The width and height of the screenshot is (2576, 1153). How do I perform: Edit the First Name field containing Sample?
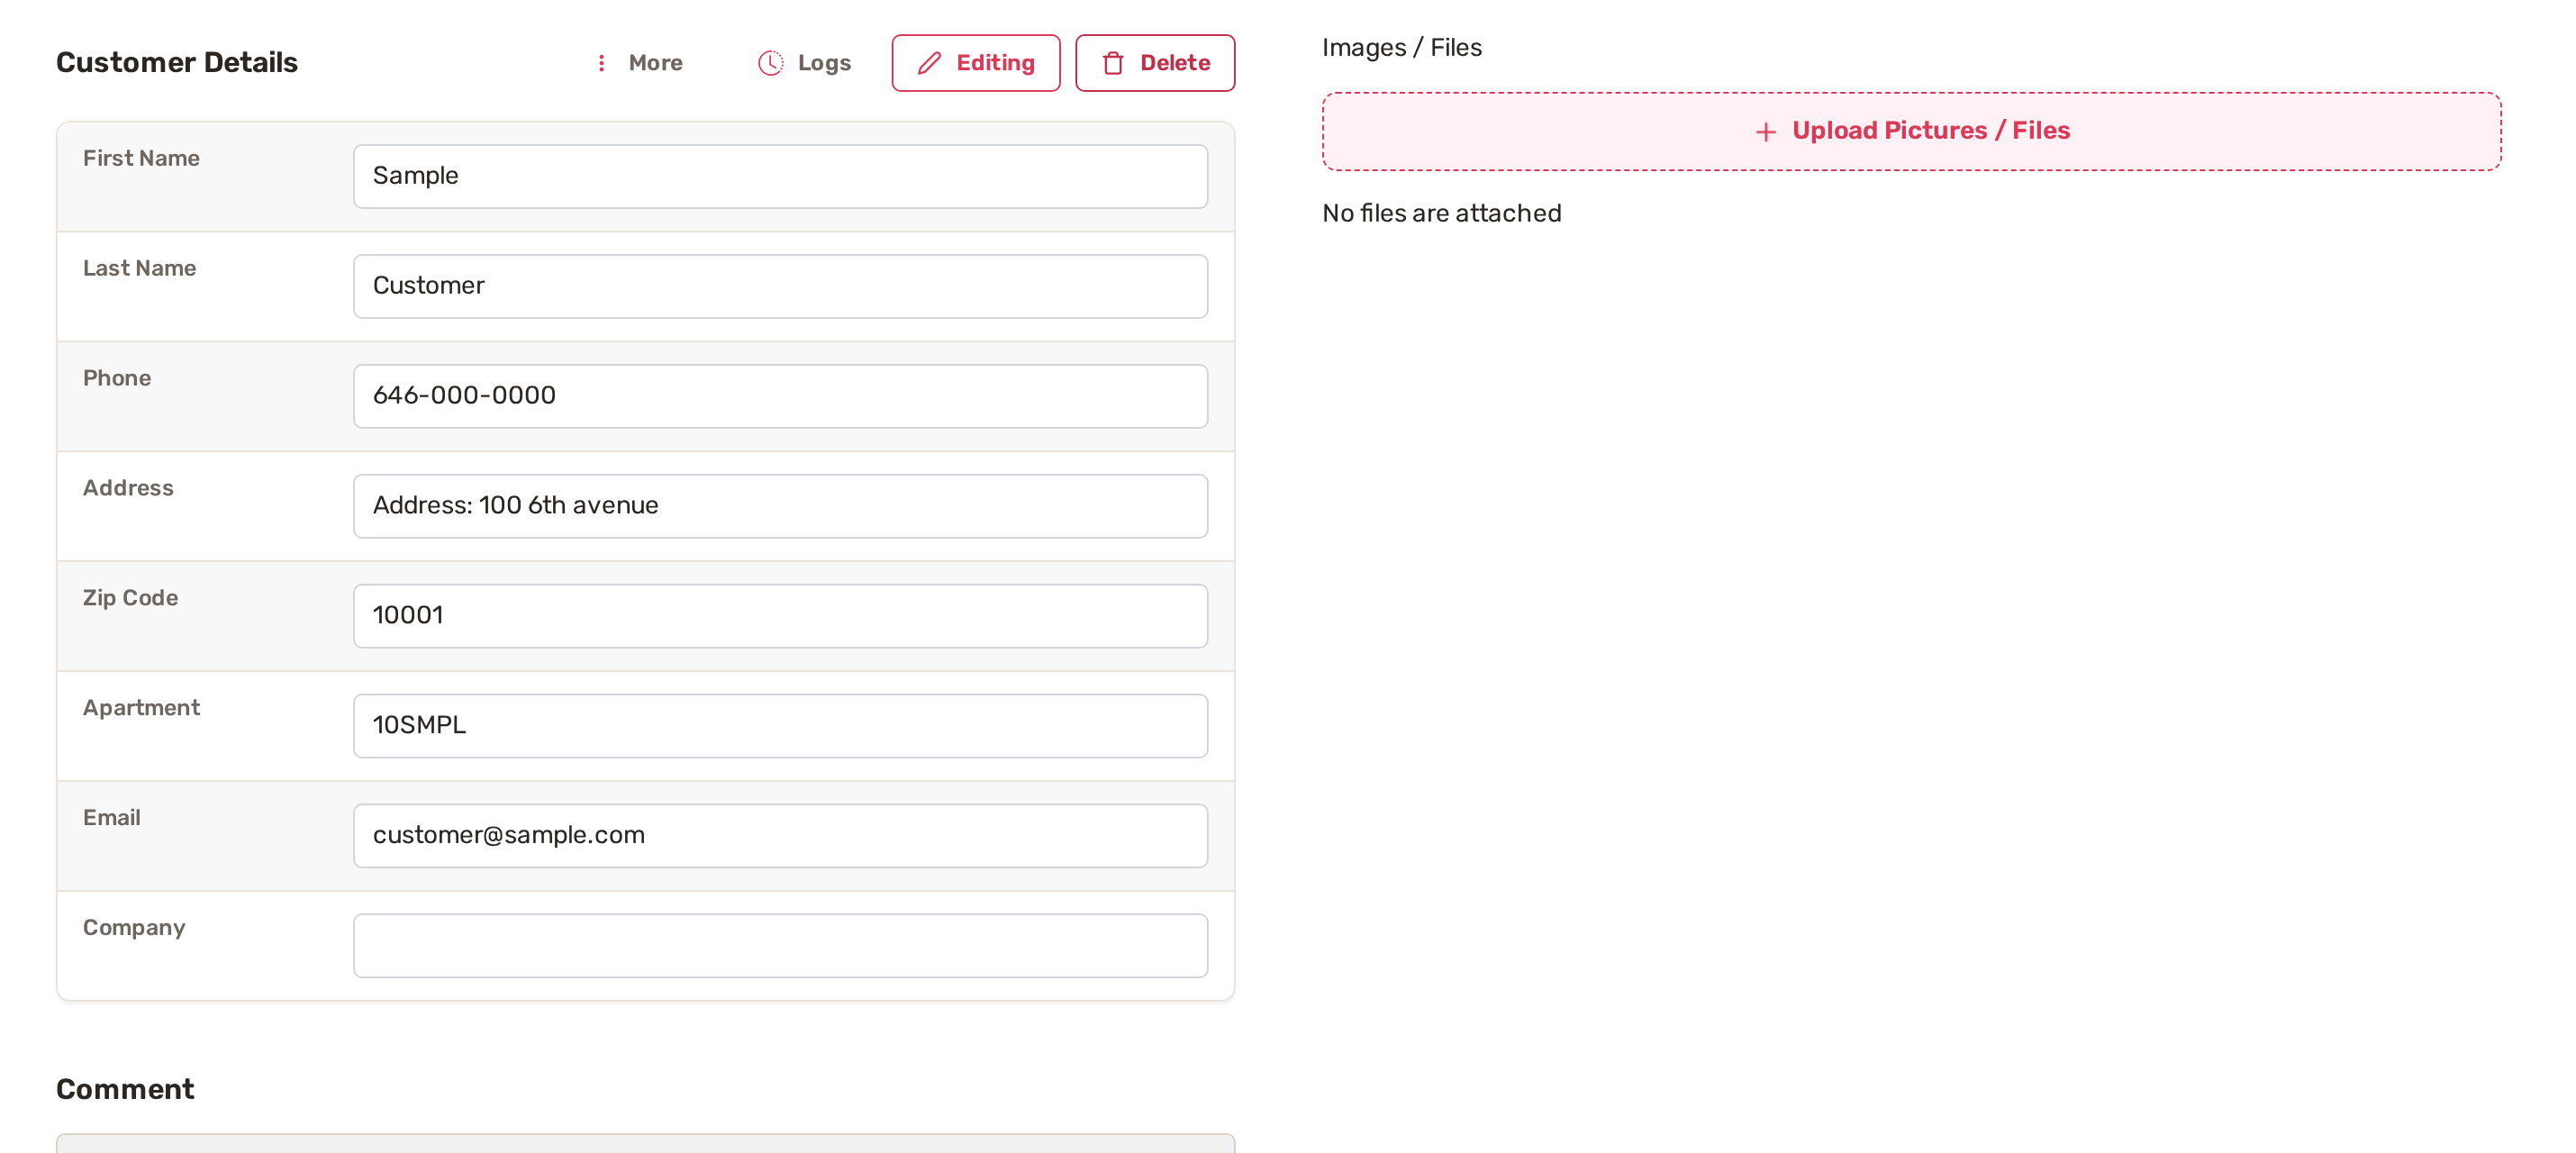click(780, 176)
